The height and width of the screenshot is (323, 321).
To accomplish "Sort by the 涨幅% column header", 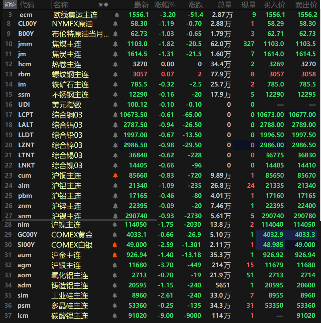I will click(x=165, y=5).
